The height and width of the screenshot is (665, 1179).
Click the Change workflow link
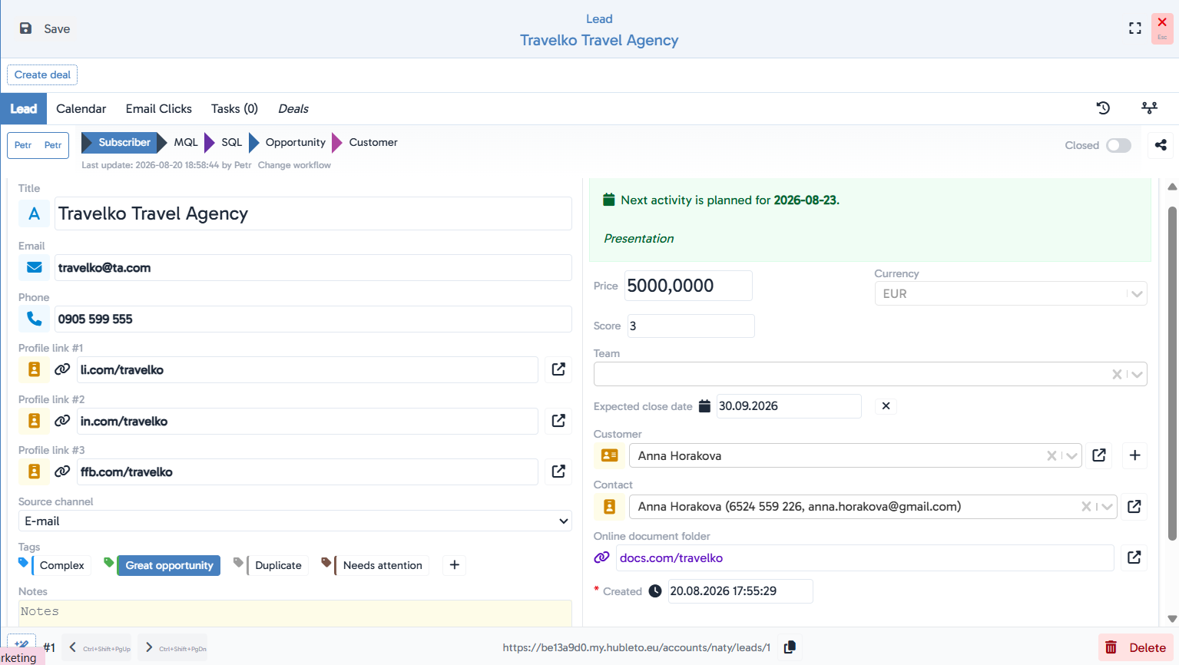[294, 165]
